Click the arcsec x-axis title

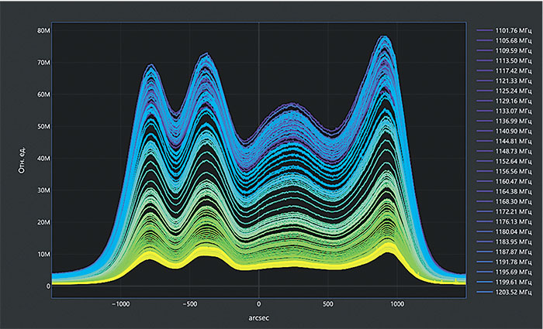(258, 317)
